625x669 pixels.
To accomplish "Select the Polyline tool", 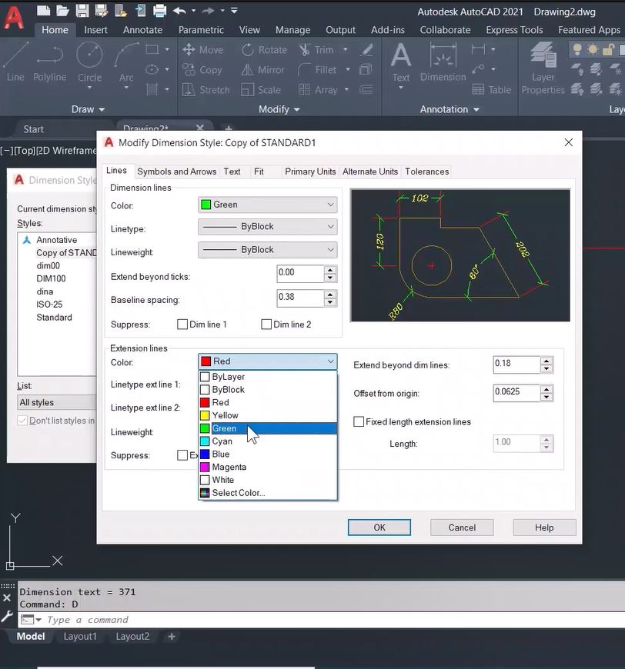I will 49,62.
